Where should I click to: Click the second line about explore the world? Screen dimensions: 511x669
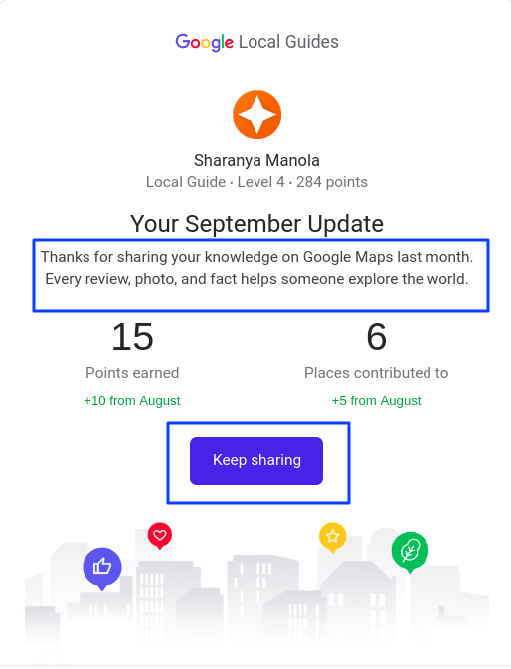tap(256, 279)
